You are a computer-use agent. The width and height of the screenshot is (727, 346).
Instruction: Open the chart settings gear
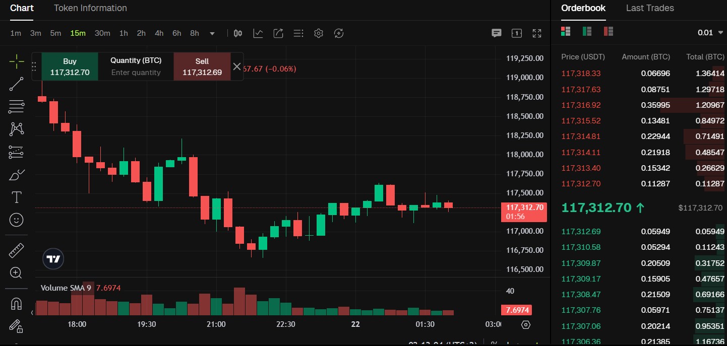tap(319, 33)
